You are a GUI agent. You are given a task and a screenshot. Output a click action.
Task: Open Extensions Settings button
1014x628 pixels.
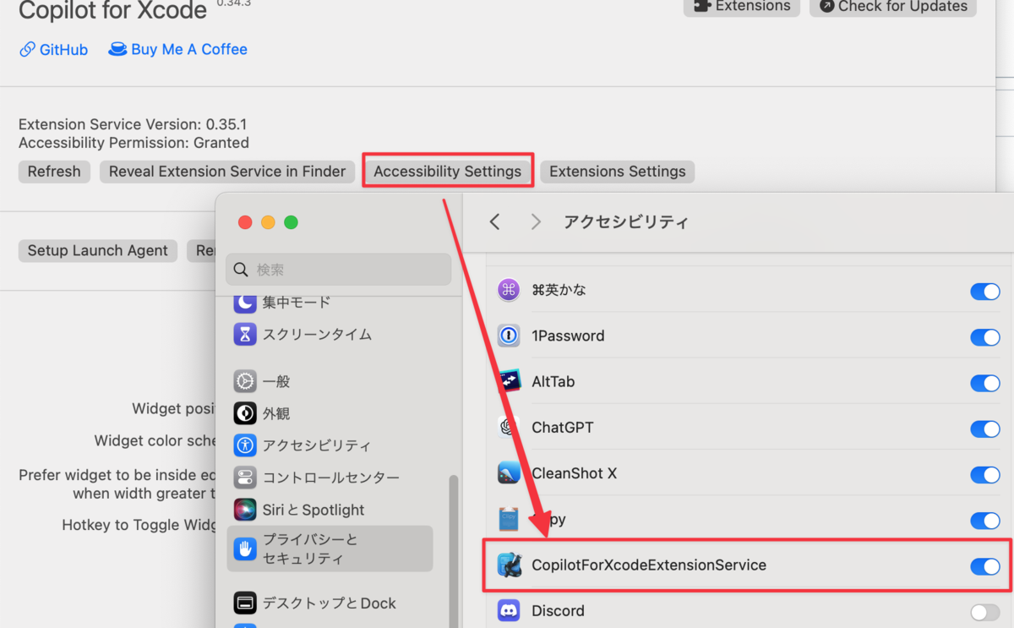pos(618,172)
